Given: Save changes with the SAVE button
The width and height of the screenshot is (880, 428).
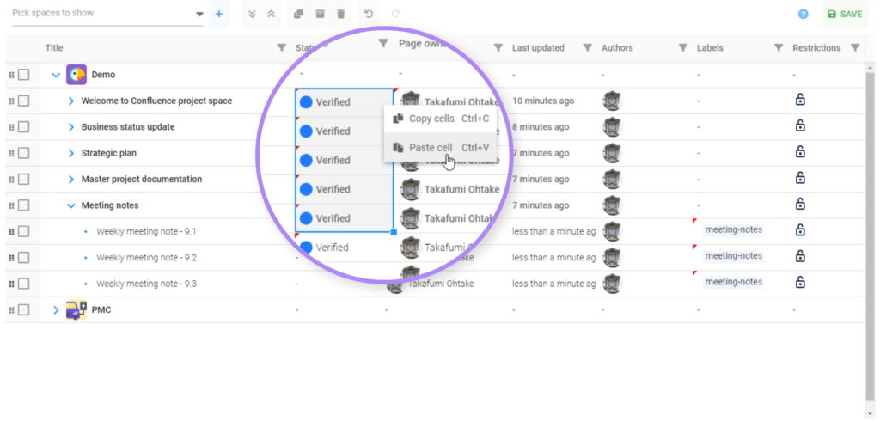Looking at the screenshot, I should point(845,14).
